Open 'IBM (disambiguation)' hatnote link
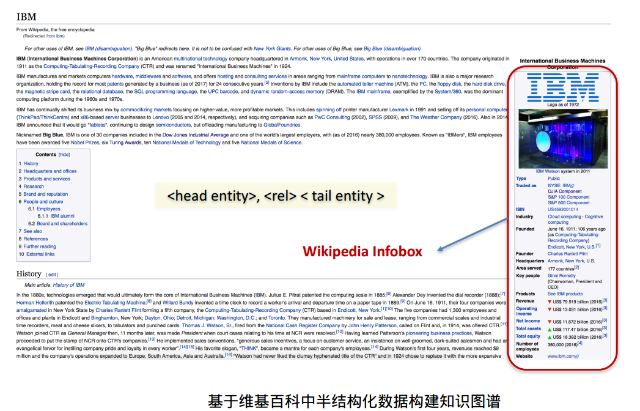 coord(109,48)
